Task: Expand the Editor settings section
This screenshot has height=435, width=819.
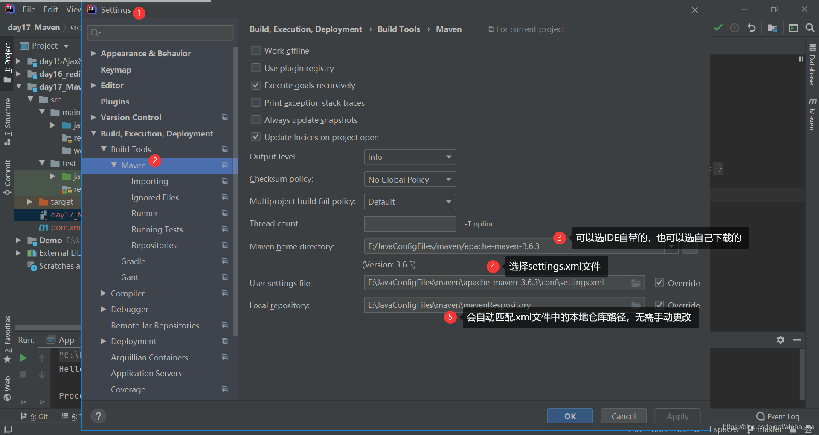Action: pyautogui.click(x=93, y=85)
